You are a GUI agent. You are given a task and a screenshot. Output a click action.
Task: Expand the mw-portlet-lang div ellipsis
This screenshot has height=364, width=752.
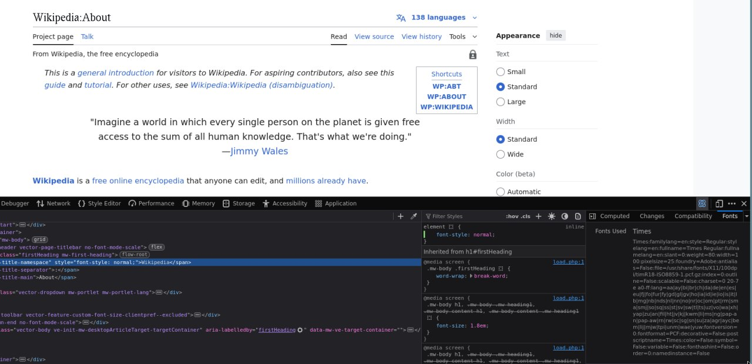159,292
